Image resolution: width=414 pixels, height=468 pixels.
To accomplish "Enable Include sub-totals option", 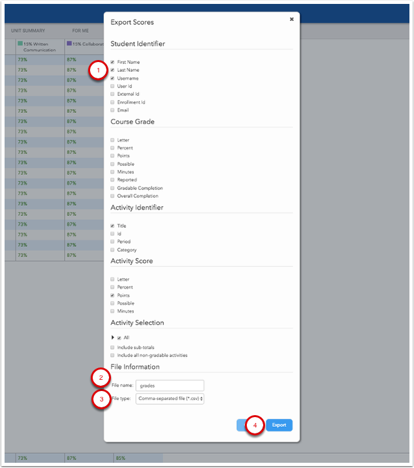I will pos(112,347).
